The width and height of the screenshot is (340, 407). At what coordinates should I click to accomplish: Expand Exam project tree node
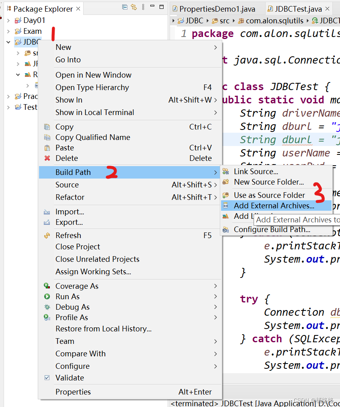[x=8, y=31]
